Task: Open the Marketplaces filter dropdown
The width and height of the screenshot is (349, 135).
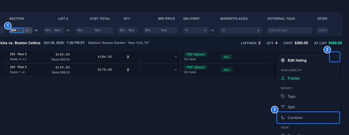Action: coord(241,30)
